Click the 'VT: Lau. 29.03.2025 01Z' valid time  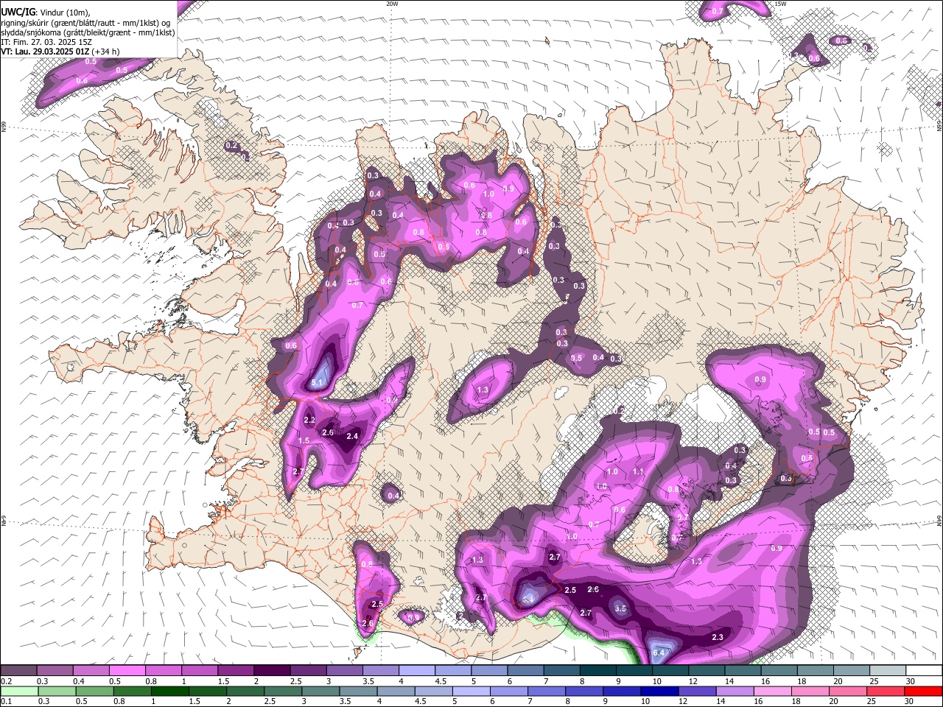point(45,52)
